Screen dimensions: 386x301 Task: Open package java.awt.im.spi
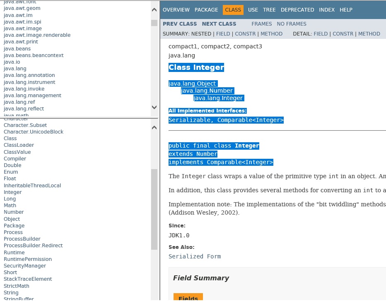22,21
